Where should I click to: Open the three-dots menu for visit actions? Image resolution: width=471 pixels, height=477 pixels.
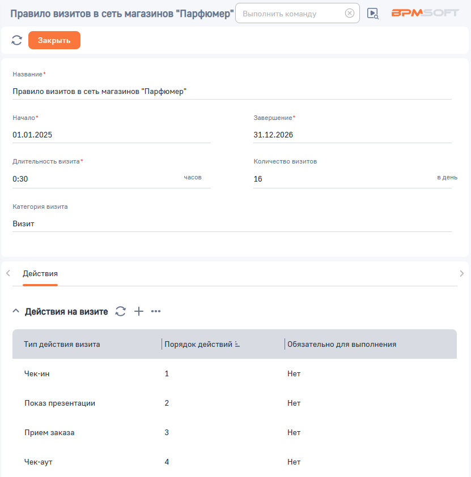point(156,311)
